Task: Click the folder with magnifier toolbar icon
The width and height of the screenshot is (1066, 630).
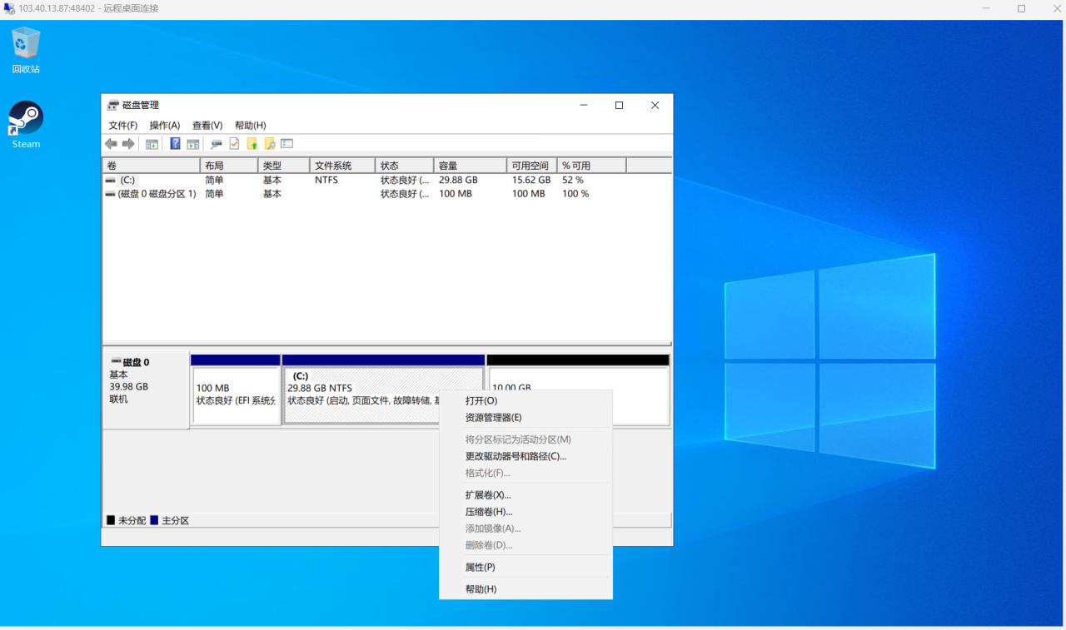Action: pyautogui.click(x=269, y=144)
